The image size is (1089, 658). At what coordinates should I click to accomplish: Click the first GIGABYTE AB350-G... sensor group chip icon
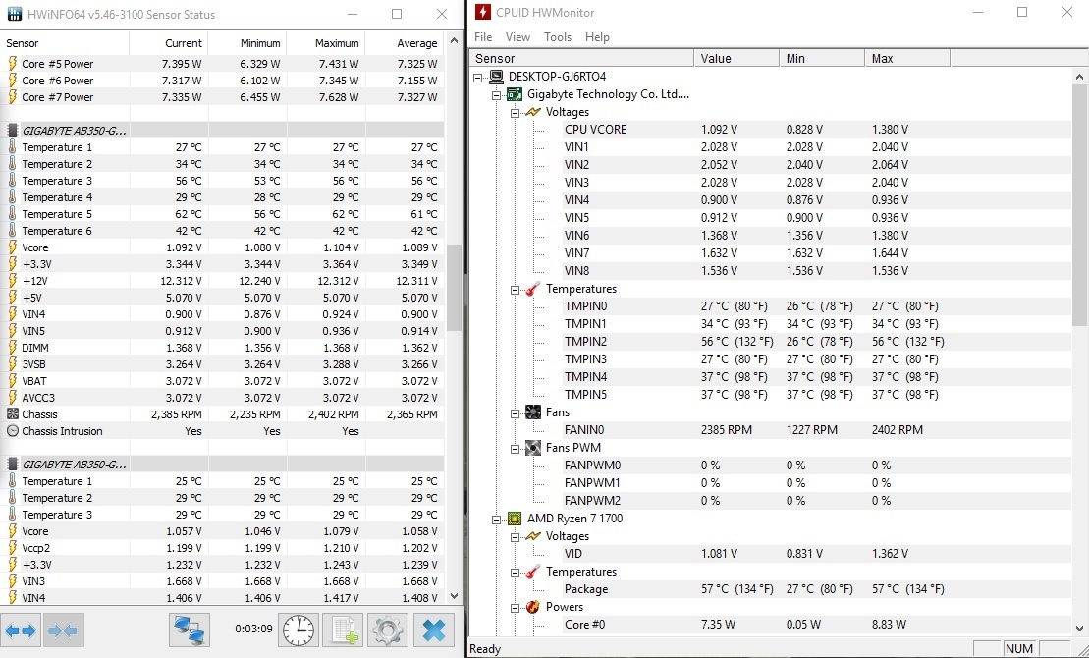(12, 130)
